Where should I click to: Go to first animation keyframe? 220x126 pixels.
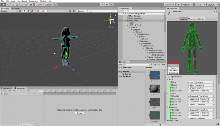point(14,91)
